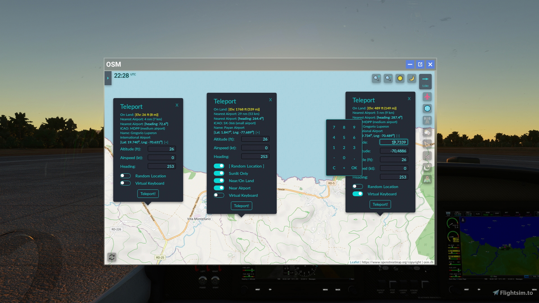The image size is (539, 303).
Task: Click the map refresh icon at bottom left
Action: pyautogui.click(x=112, y=257)
